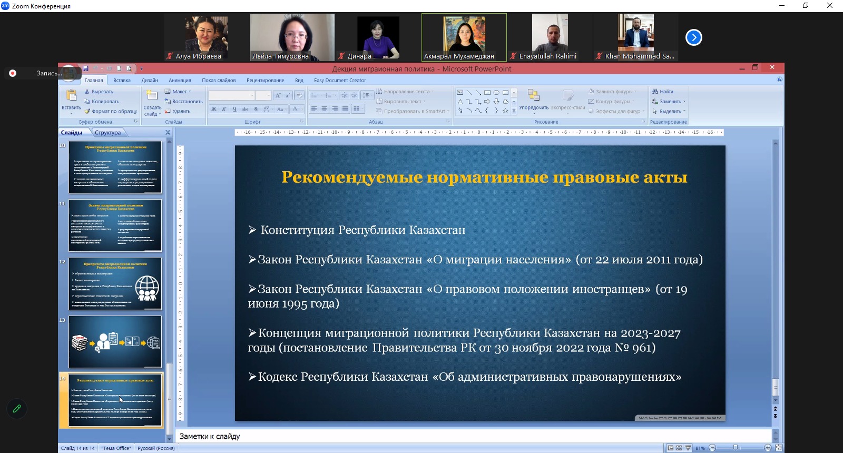The image size is (843, 453).
Task: Open the Анимация ribbon tab
Action: click(x=180, y=80)
